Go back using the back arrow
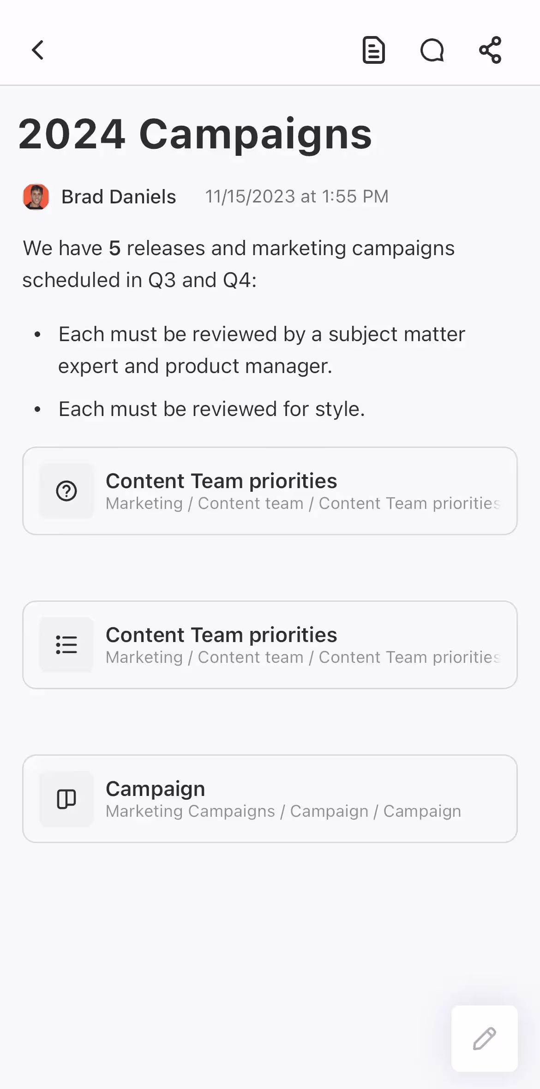 tap(37, 50)
